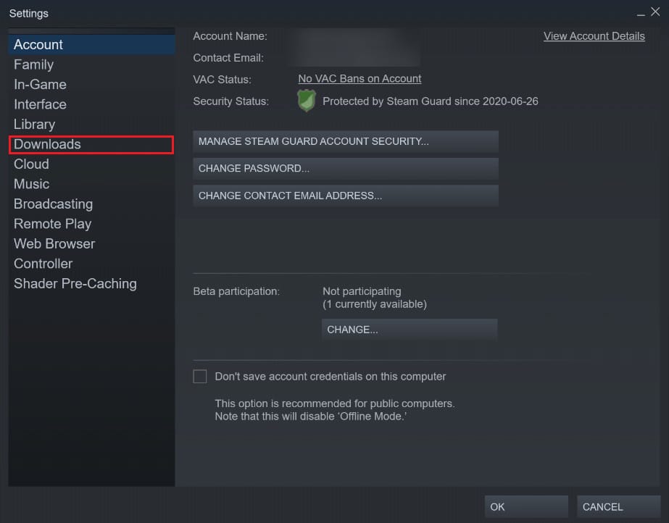Select the Library settings category
The image size is (669, 523).
34,124
